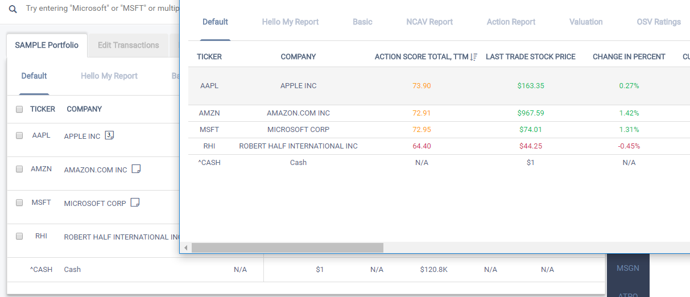
Task: Switch to the Valuation tab
Action: 586,22
